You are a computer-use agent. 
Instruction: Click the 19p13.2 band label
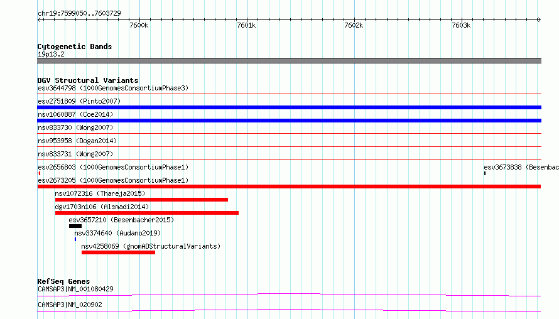click(51, 54)
